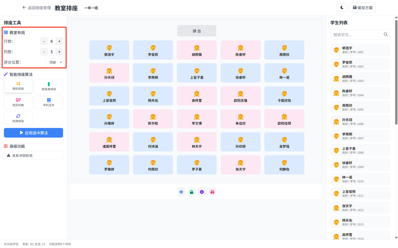Click the blue move/drag icon in bottom toolbar
The height and width of the screenshot is (248, 398).
click(x=181, y=192)
